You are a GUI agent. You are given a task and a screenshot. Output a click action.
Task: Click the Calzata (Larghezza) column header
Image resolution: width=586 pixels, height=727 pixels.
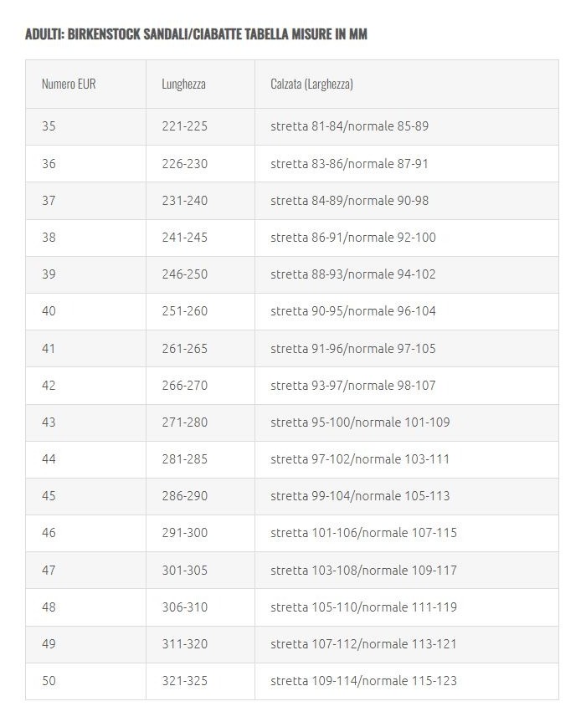(x=311, y=84)
